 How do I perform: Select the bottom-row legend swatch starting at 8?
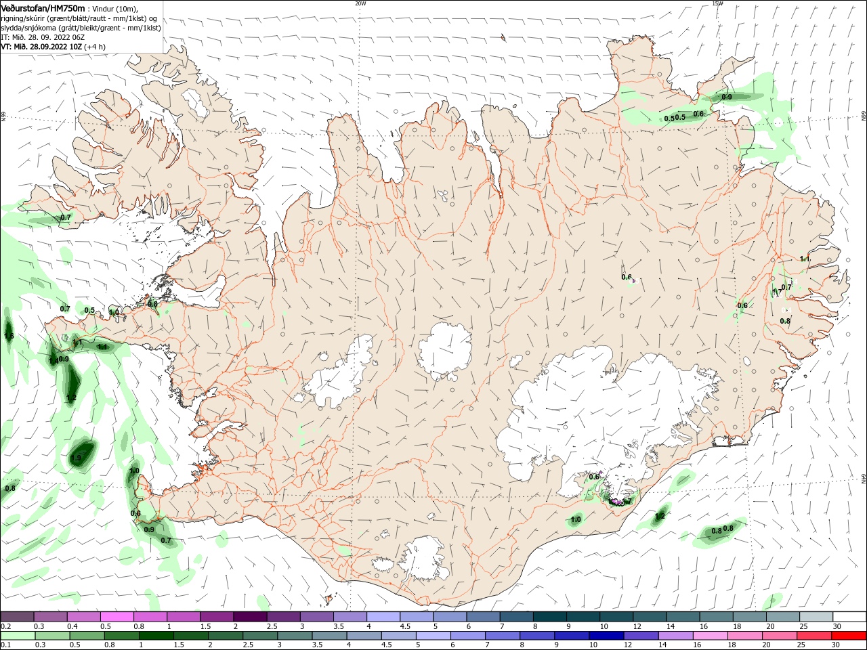click(538, 636)
